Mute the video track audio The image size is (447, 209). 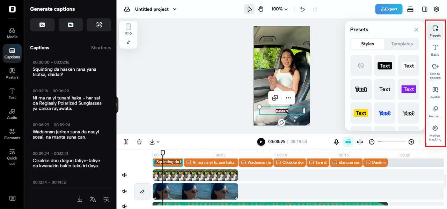click(124, 191)
